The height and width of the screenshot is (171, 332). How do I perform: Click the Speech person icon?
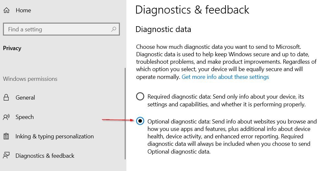(x=6, y=117)
